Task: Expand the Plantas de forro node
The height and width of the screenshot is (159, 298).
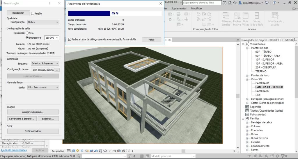Action: point(247,75)
